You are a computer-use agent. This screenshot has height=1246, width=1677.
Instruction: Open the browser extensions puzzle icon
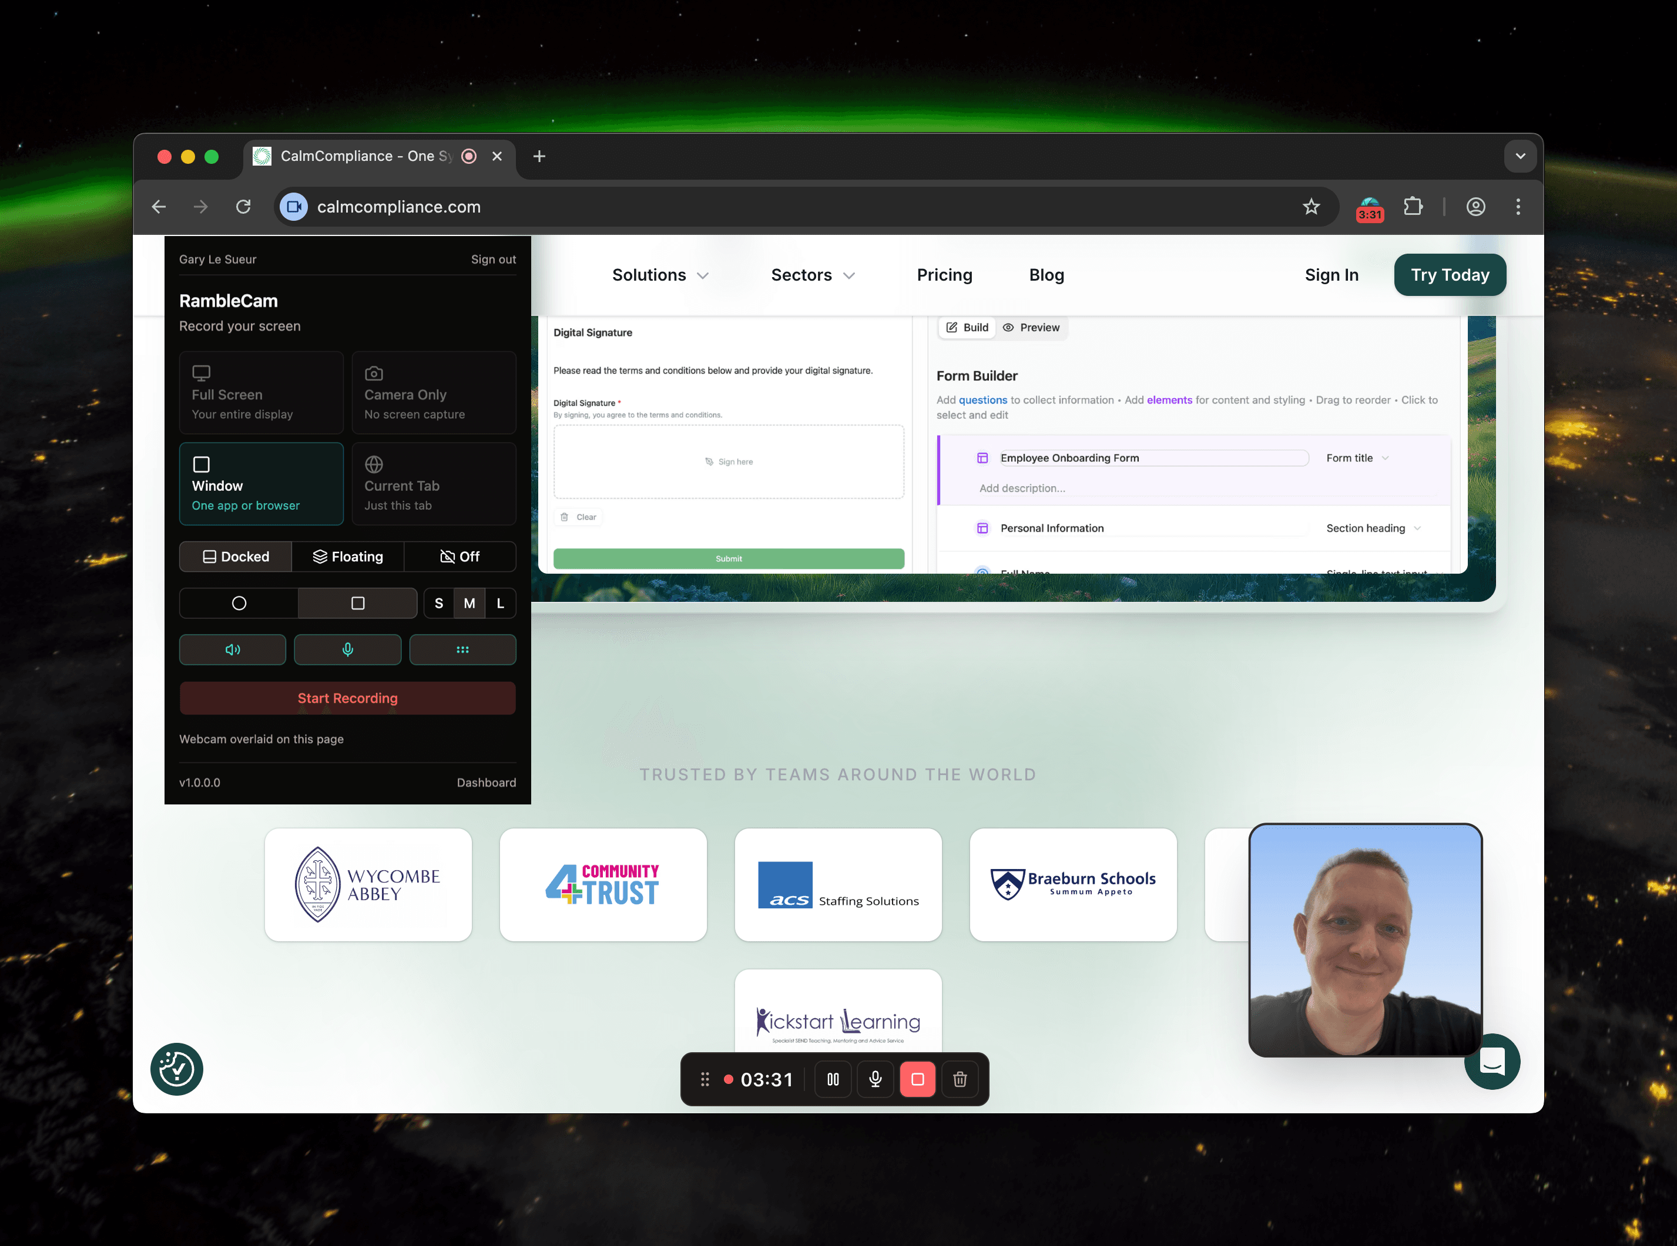point(1413,207)
